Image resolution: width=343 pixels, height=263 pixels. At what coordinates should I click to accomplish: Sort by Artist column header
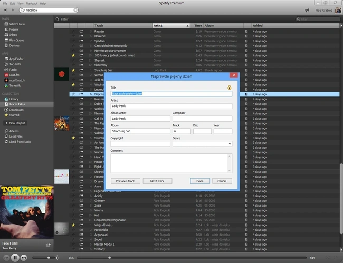tap(171, 26)
